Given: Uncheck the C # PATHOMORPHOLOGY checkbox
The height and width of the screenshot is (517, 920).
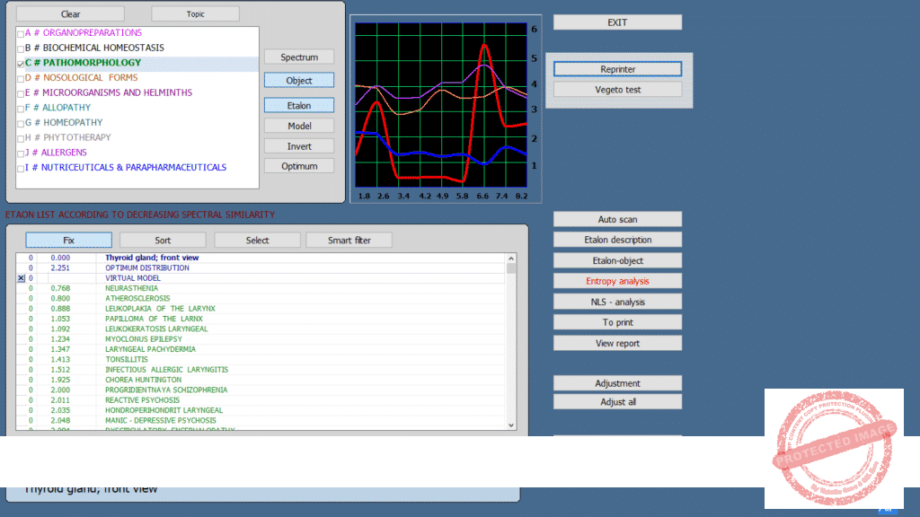Looking at the screenshot, I should click(x=21, y=64).
